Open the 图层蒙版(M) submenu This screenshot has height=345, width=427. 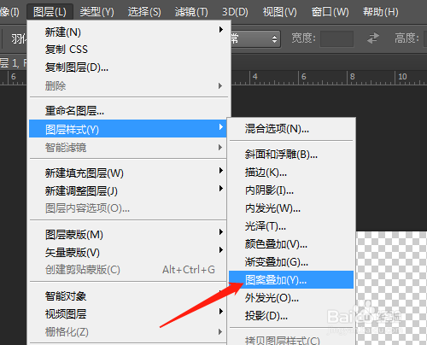tap(127, 235)
